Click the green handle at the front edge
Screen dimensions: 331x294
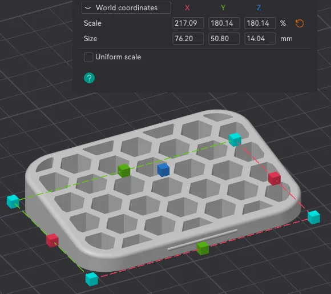[x=203, y=248]
